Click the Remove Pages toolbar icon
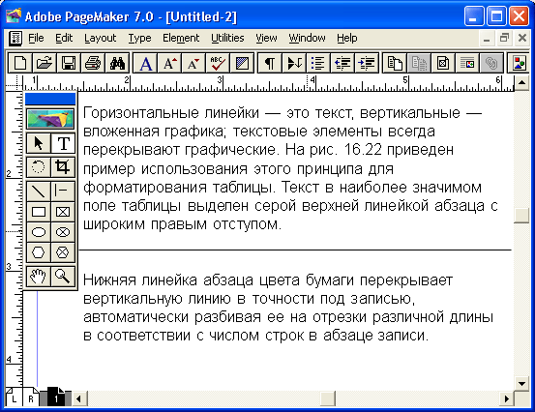The width and height of the screenshot is (535, 412). (x=419, y=63)
